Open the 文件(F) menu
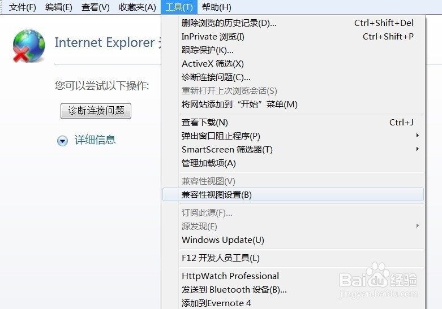 pos(22,7)
